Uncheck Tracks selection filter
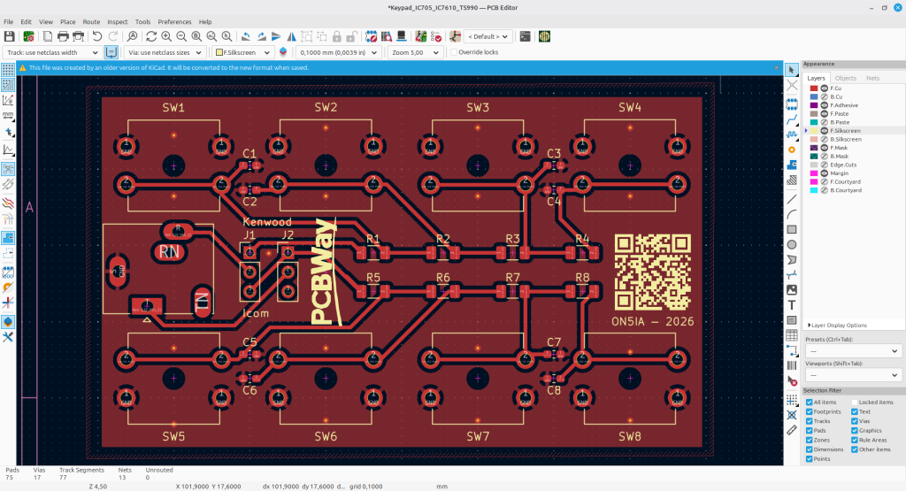This screenshot has height=491, width=906. pyautogui.click(x=810, y=421)
